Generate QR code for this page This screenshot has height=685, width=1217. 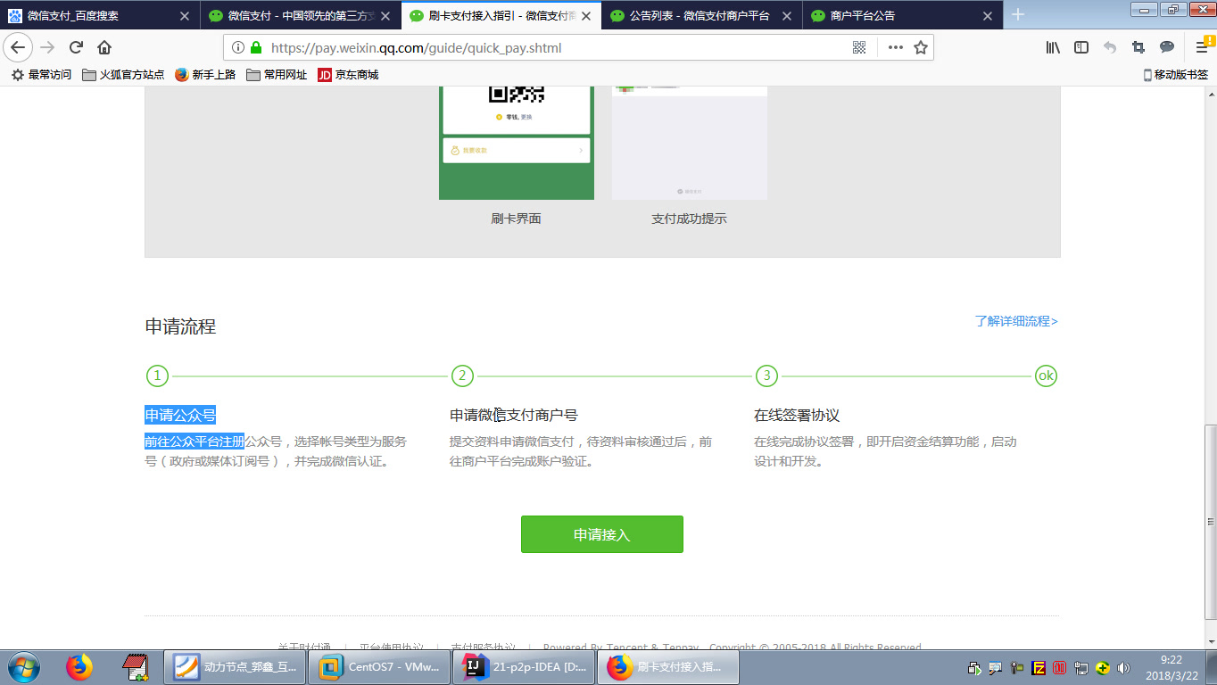click(x=859, y=47)
